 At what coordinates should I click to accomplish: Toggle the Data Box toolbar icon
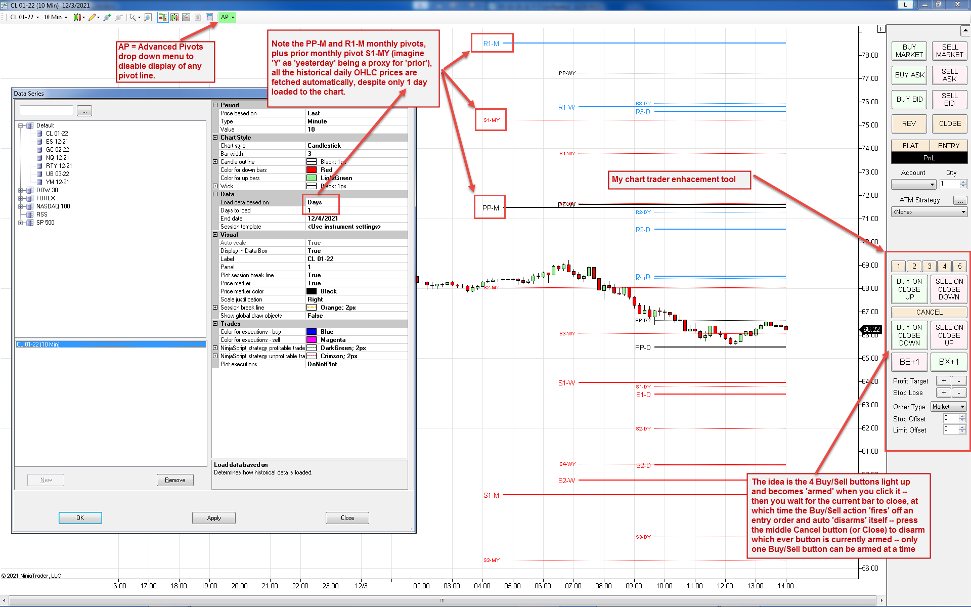coord(209,17)
